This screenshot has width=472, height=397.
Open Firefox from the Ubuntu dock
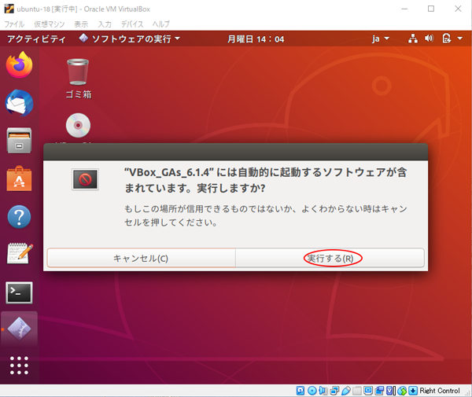click(19, 64)
